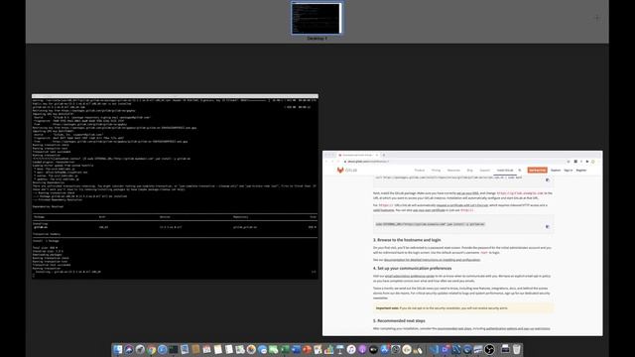635x357 pixels.
Task: Click Explore link on GitLab header
Action: tap(556, 171)
